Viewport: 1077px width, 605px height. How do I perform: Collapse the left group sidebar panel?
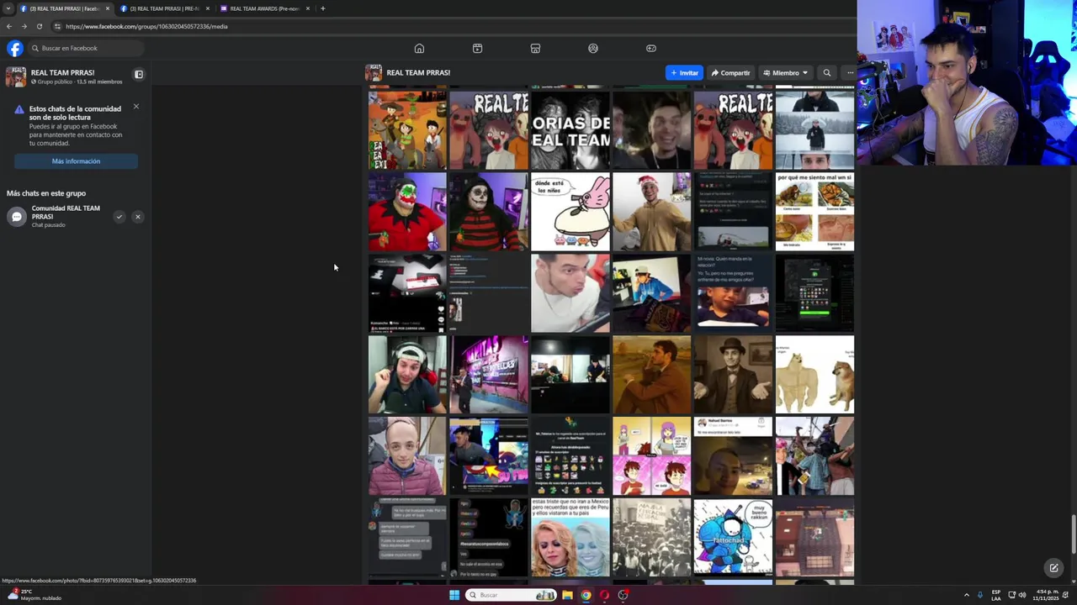[x=139, y=75]
